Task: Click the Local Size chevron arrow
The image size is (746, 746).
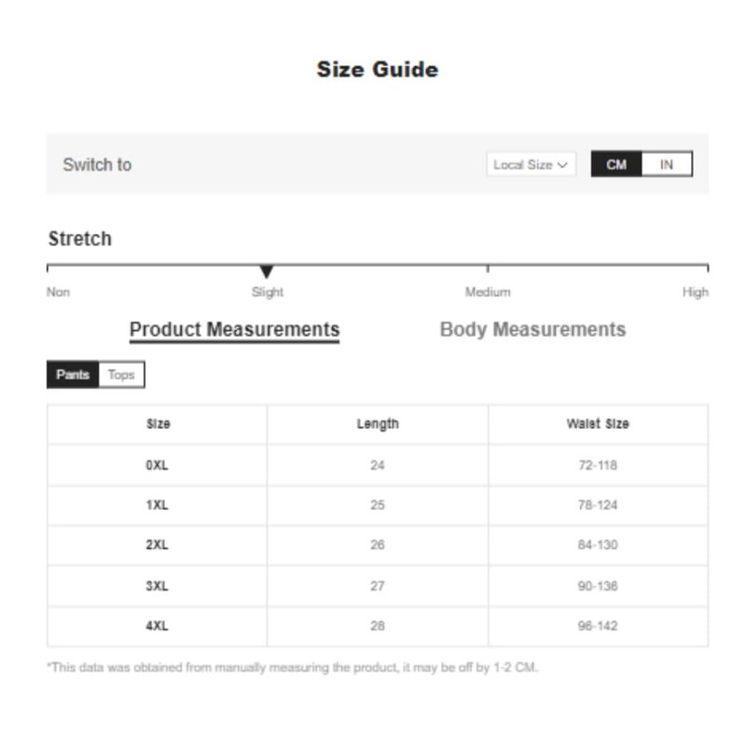Action: click(563, 165)
